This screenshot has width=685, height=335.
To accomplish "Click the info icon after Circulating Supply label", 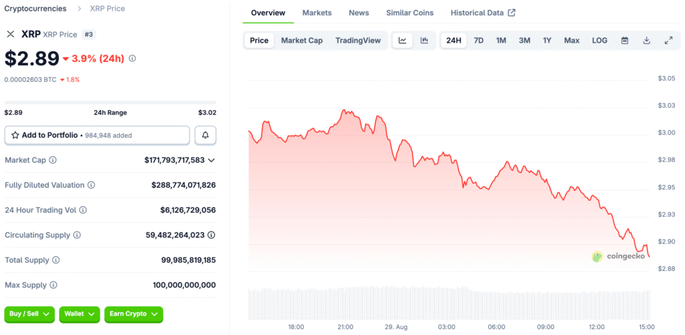I will (77, 236).
